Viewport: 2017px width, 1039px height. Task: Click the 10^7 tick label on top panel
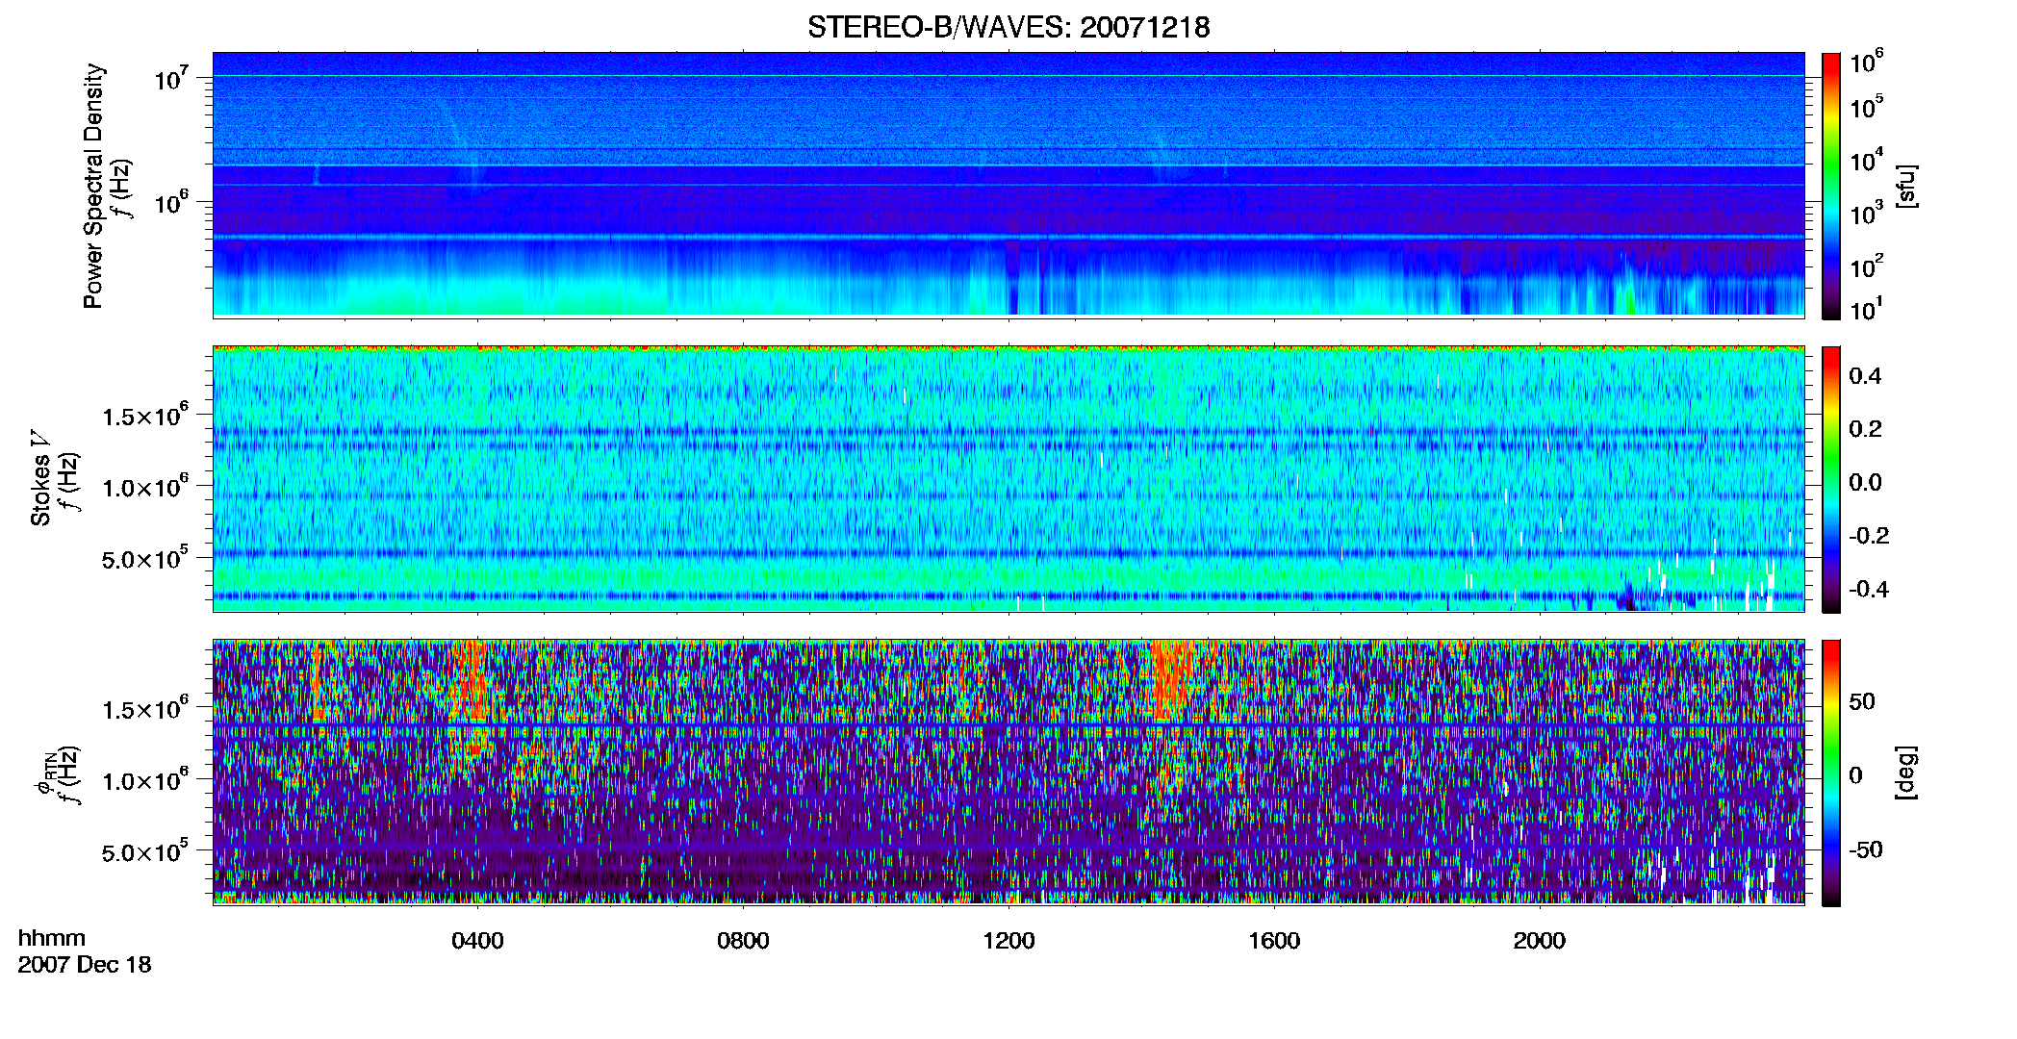tap(171, 78)
